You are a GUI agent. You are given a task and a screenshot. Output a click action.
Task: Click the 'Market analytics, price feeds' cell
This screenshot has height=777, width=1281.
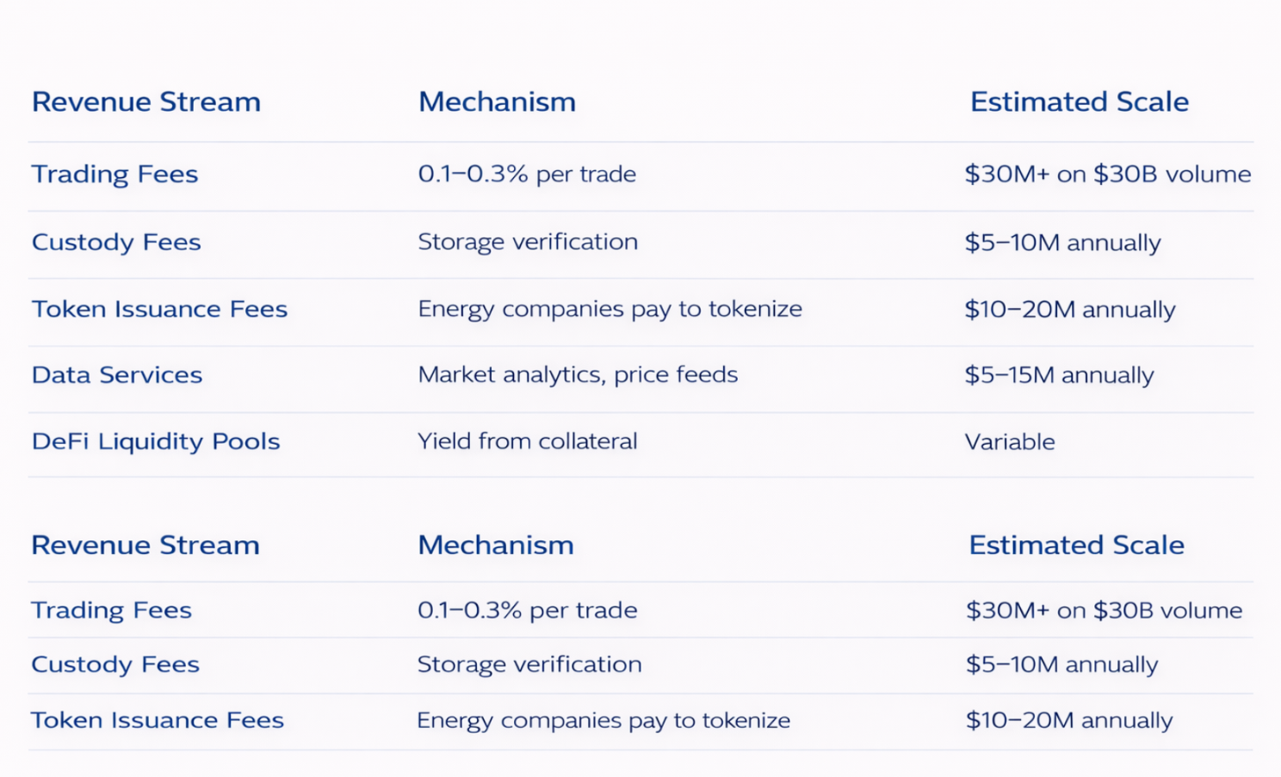(578, 375)
